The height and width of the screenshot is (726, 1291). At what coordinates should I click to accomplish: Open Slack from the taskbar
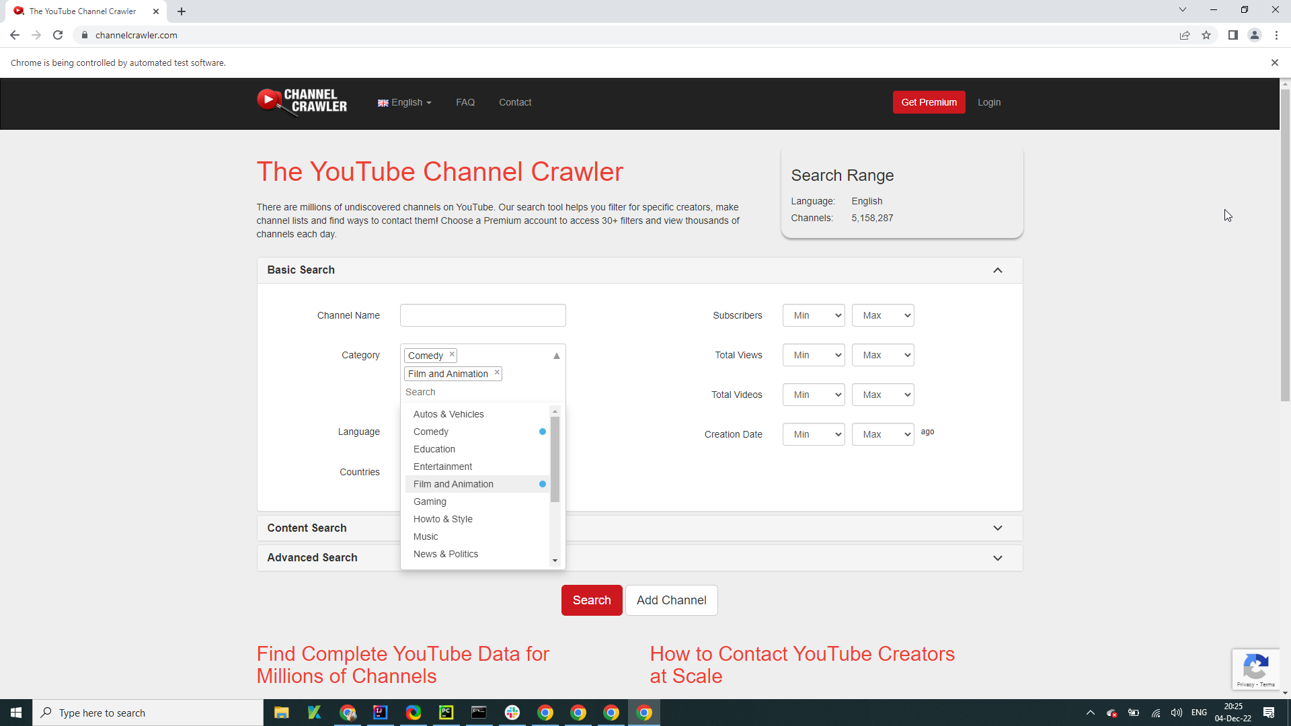coord(512,713)
